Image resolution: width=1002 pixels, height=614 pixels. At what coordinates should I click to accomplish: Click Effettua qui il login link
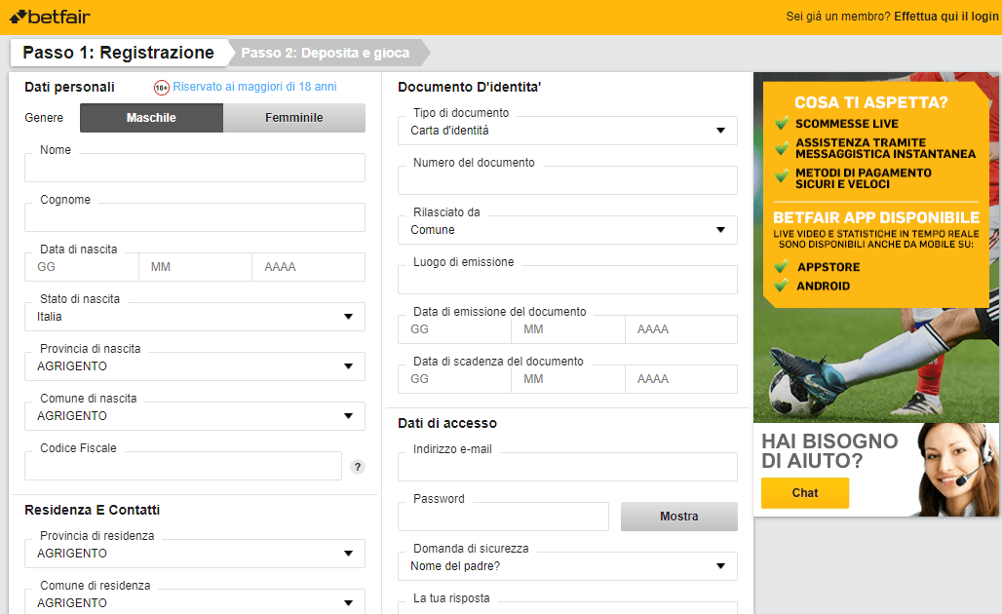point(945,17)
